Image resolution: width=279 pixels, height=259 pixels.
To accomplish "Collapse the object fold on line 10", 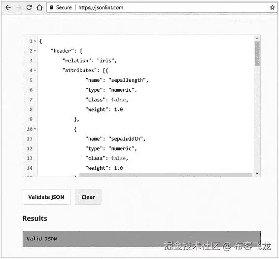I will (x=35, y=129).
